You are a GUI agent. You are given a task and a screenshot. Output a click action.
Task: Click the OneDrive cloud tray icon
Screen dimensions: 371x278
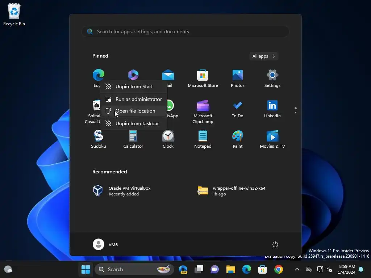(308, 269)
